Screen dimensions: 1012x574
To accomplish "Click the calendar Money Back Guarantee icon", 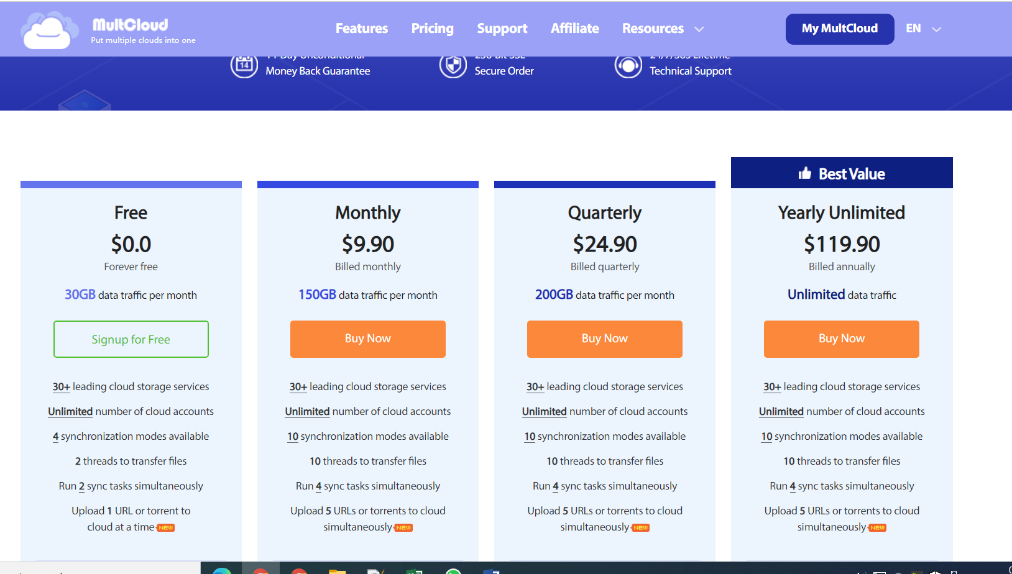I will tap(244, 65).
